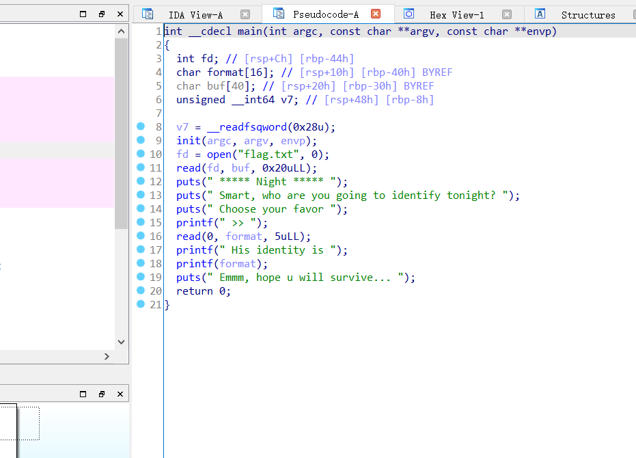The width and height of the screenshot is (636, 458).
Task: Toggle breakpoint dot on line 20
Action: 141,291
